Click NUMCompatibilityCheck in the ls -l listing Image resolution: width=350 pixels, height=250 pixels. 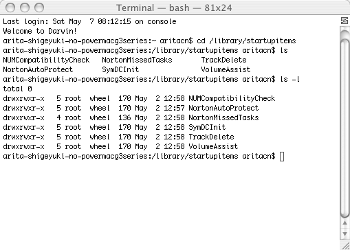coord(232,98)
